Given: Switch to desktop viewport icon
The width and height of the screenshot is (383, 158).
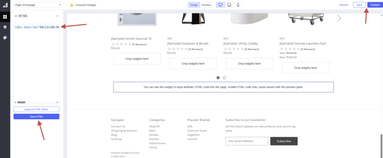Looking at the screenshot, I should pyautogui.click(x=220, y=5).
